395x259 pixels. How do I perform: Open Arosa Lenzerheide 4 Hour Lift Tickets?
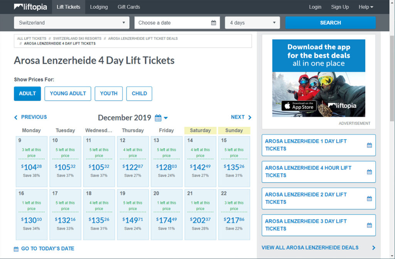click(x=319, y=172)
